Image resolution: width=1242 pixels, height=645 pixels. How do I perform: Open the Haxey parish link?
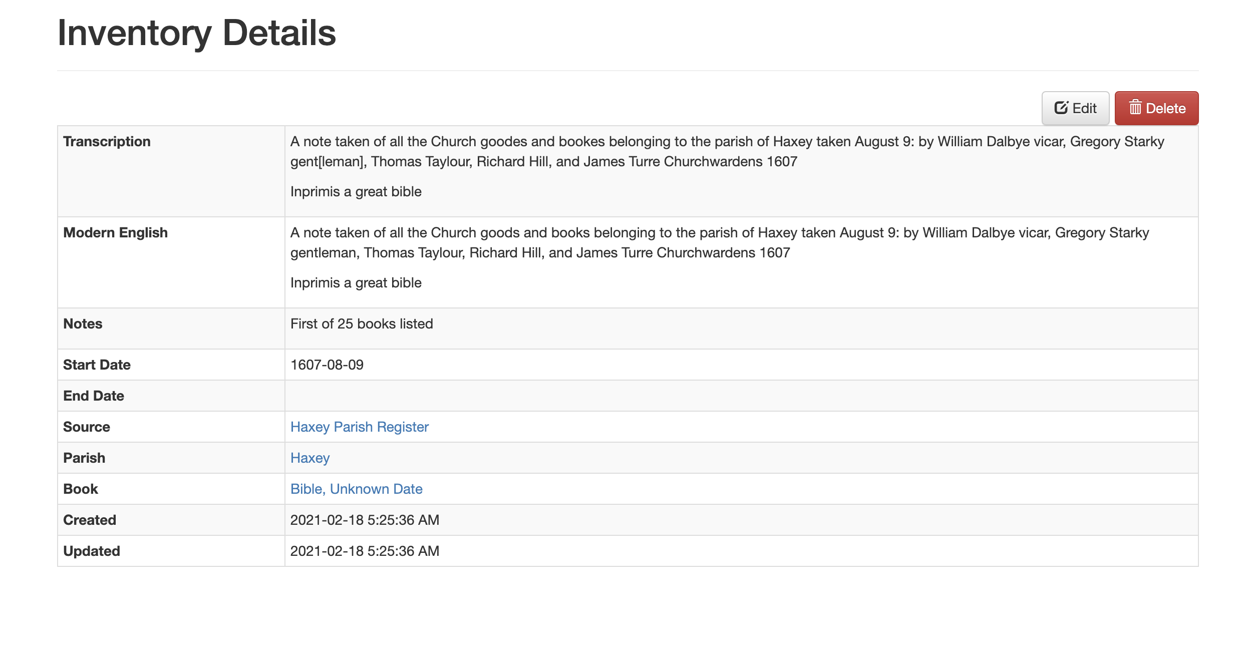point(309,458)
